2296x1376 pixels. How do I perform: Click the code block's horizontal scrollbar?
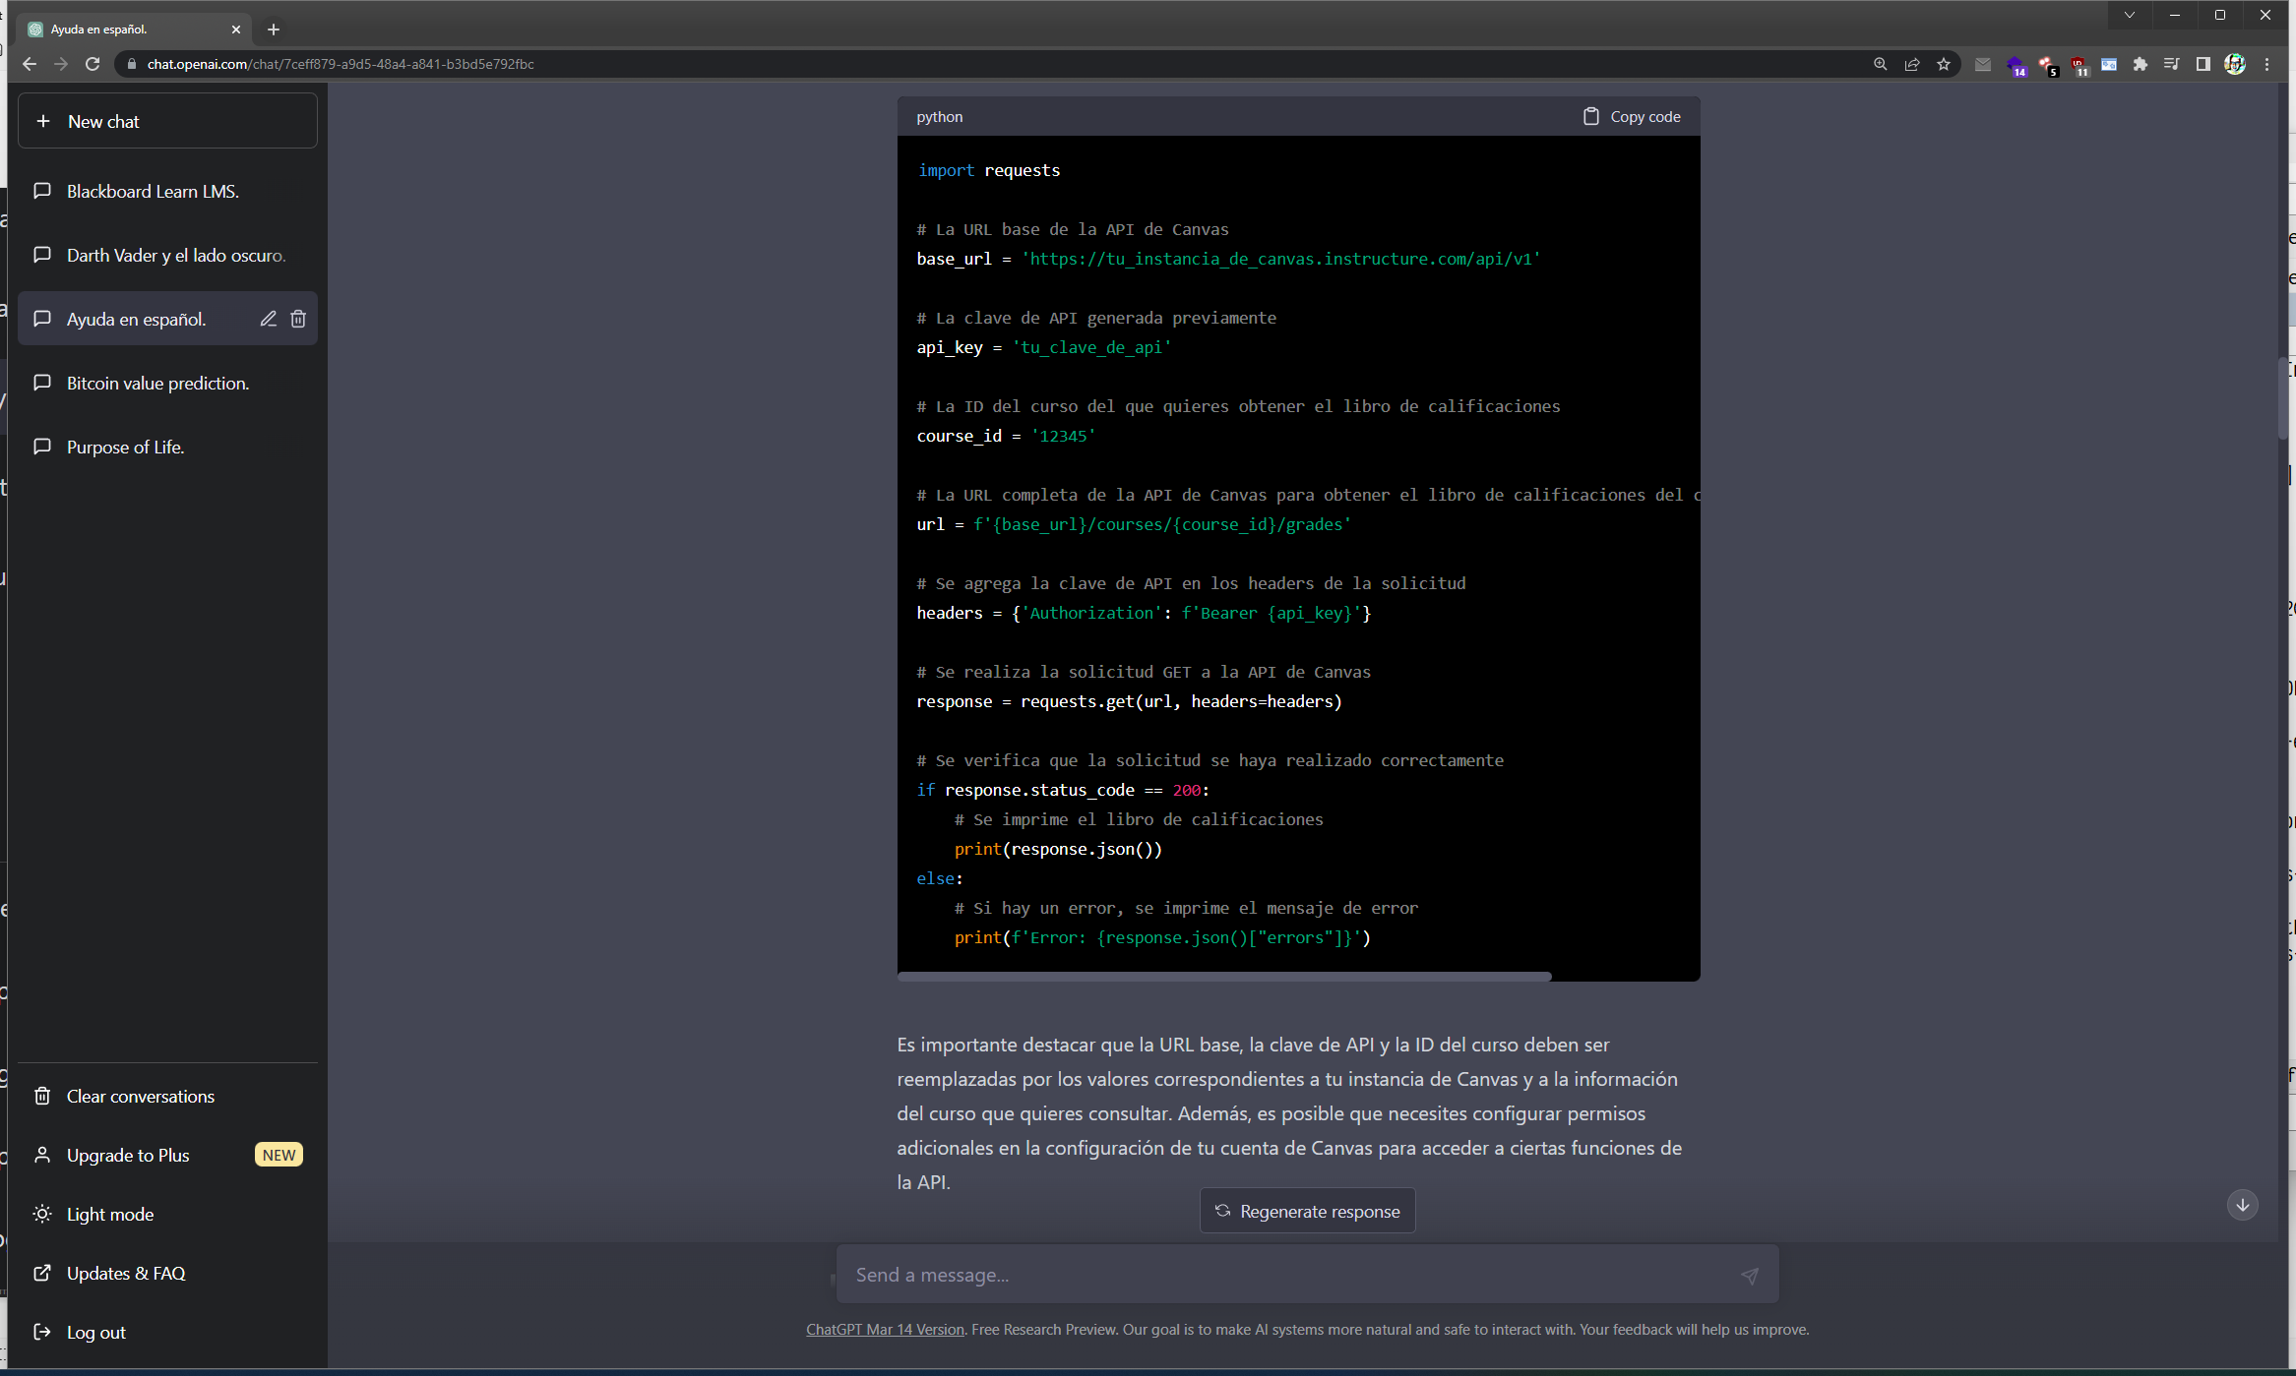pyautogui.click(x=1223, y=977)
